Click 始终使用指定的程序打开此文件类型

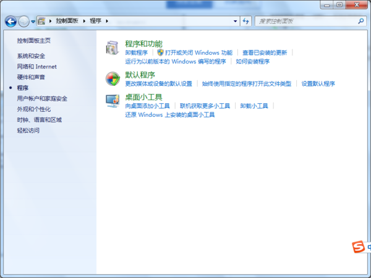(x=247, y=83)
